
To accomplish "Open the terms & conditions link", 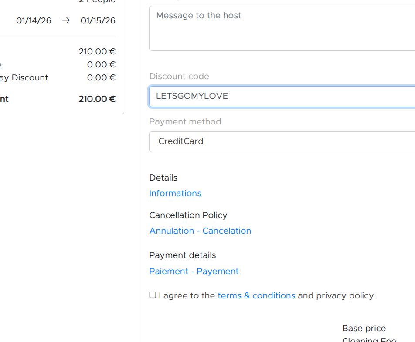I will [x=256, y=295].
